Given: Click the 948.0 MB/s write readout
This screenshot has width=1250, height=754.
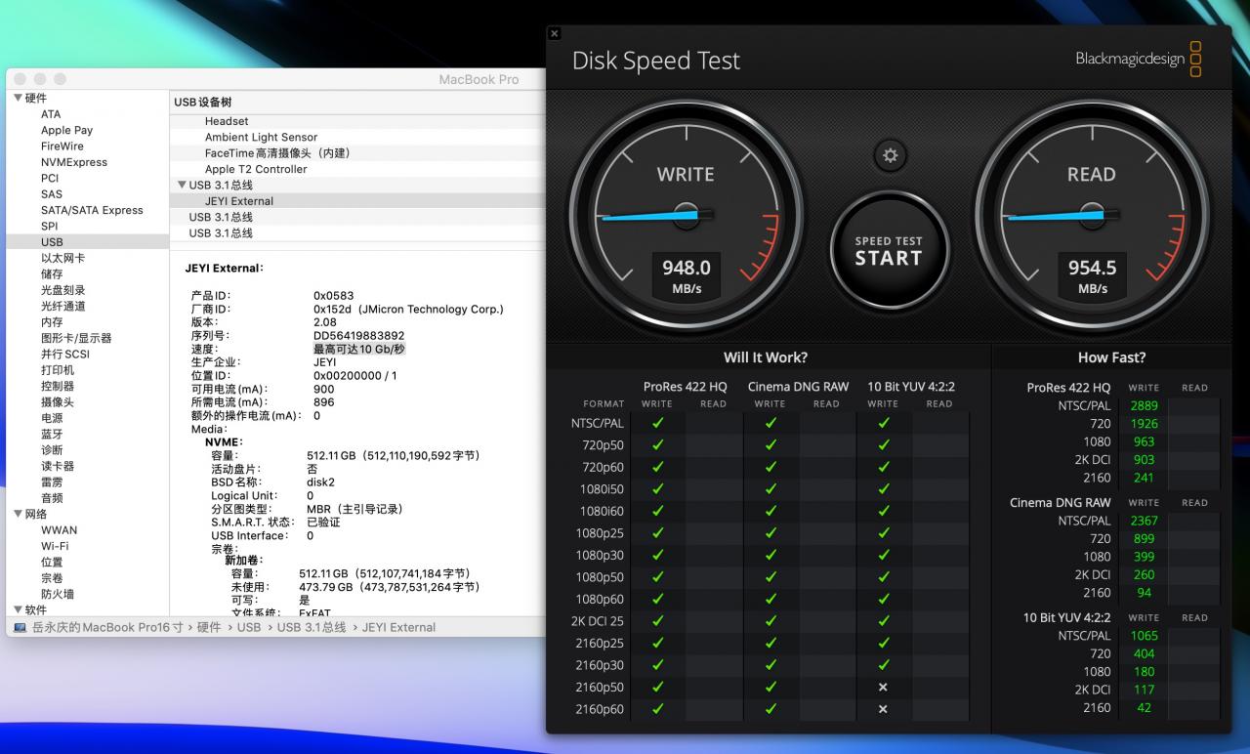Looking at the screenshot, I should click(687, 275).
